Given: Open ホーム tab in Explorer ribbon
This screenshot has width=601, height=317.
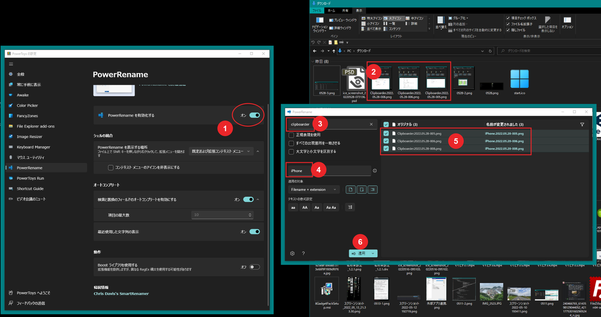Looking at the screenshot, I should pos(332,10).
